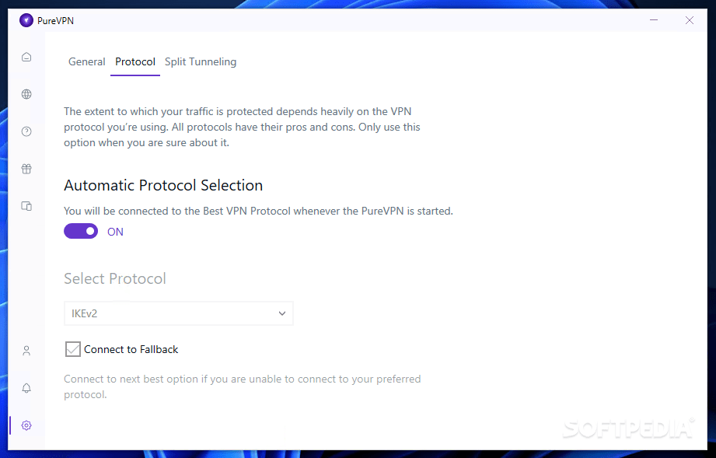This screenshot has width=716, height=458.
Task: Open the Home dashboard icon
Action: [26, 56]
